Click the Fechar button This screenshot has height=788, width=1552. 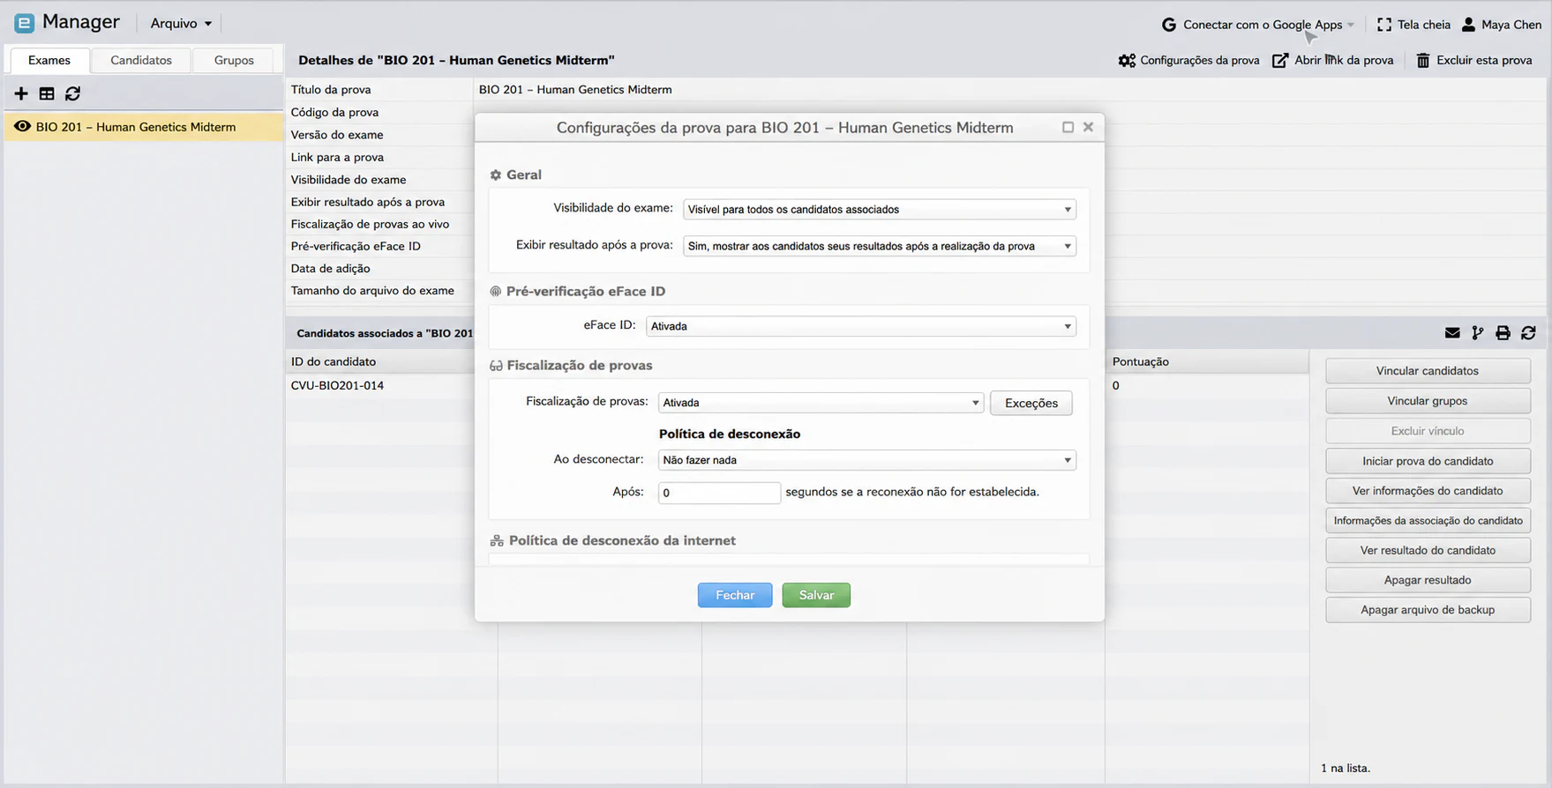click(735, 595)
